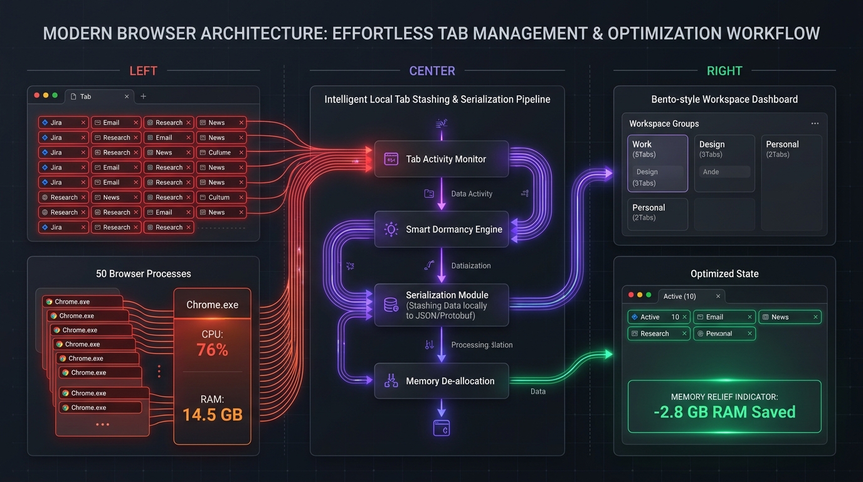Close the News chip in Optimized State

pyautogui.click(x=815, y=317)
